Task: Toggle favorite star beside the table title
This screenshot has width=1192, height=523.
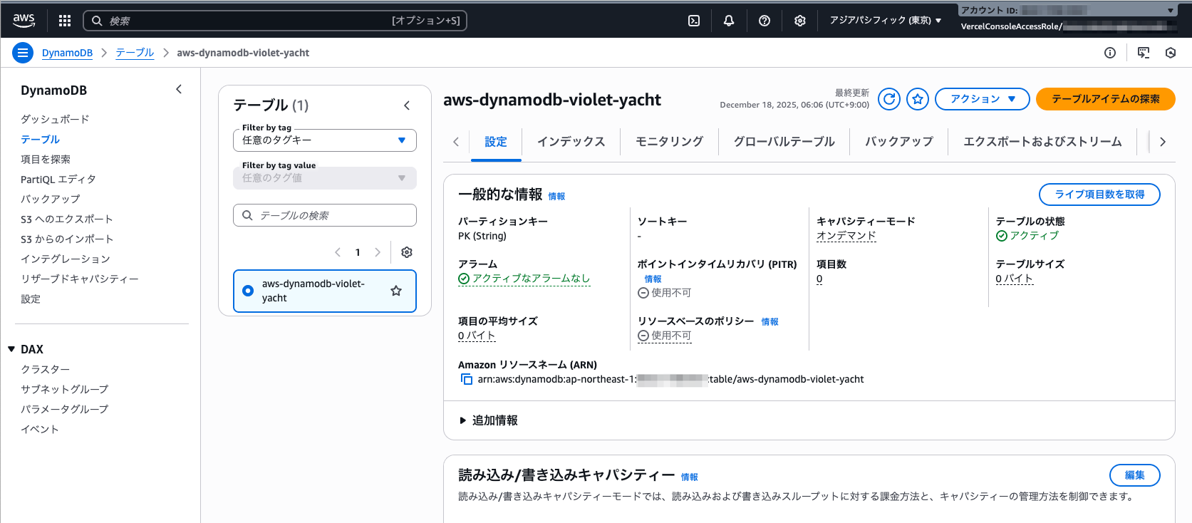Action: pos(918,99)
